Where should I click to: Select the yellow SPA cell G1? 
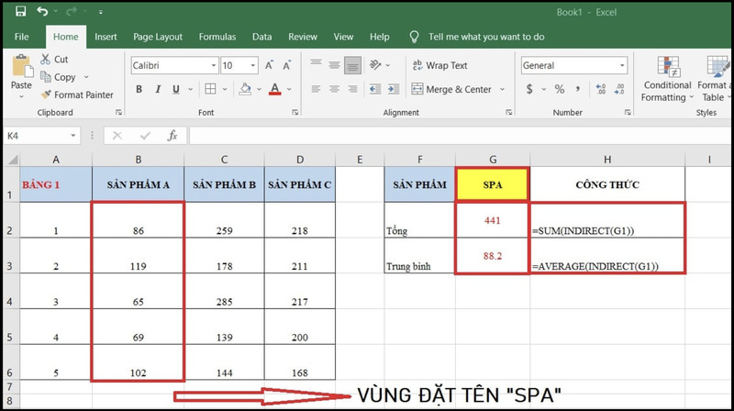click(493, 184)
